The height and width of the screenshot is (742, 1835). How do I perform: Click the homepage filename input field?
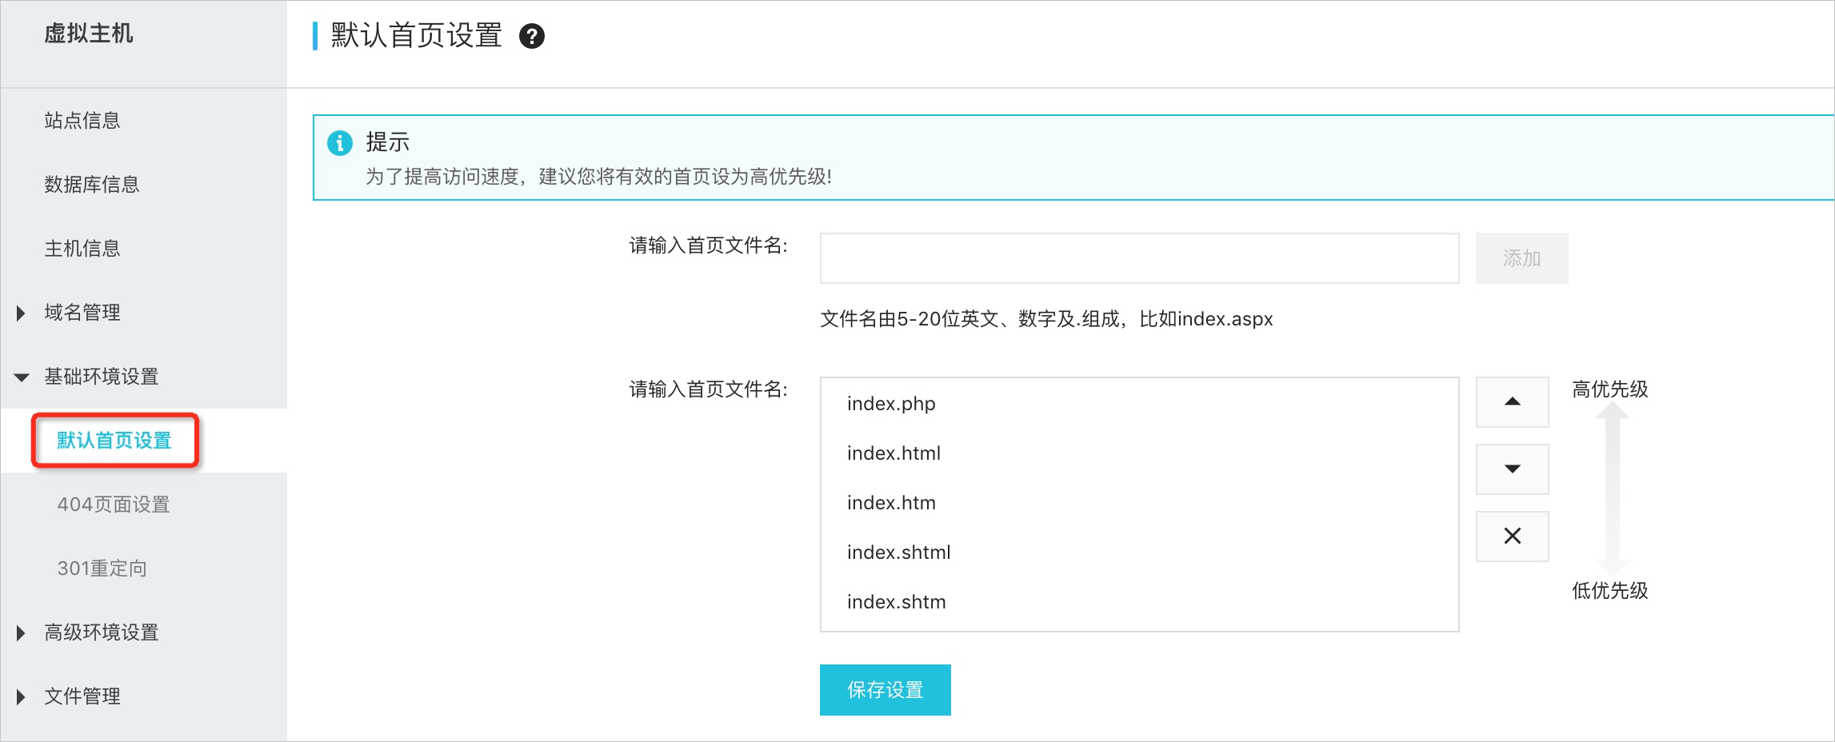click(x=1139, y=257)
